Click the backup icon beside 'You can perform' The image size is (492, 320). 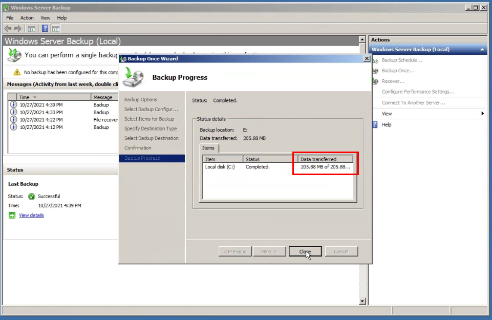pyautogui.click(x=14, y=55)
